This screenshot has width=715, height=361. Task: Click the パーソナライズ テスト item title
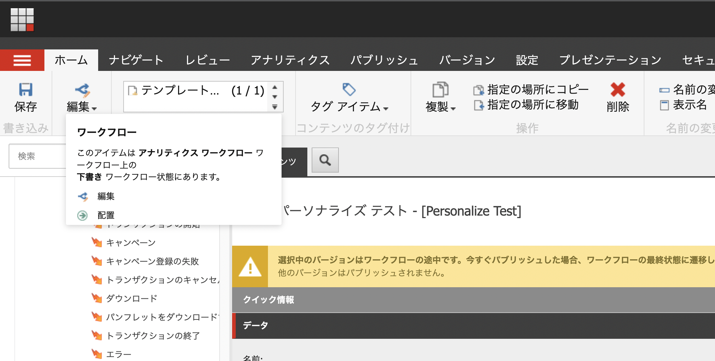click(x=402, y=211)
